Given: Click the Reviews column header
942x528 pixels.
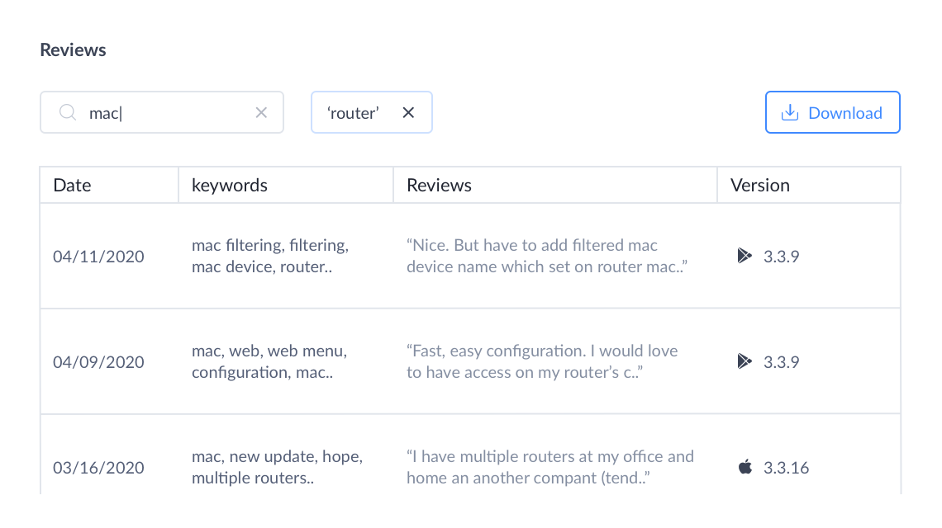Looking at the screenshot, I should (x=439, y=186).
